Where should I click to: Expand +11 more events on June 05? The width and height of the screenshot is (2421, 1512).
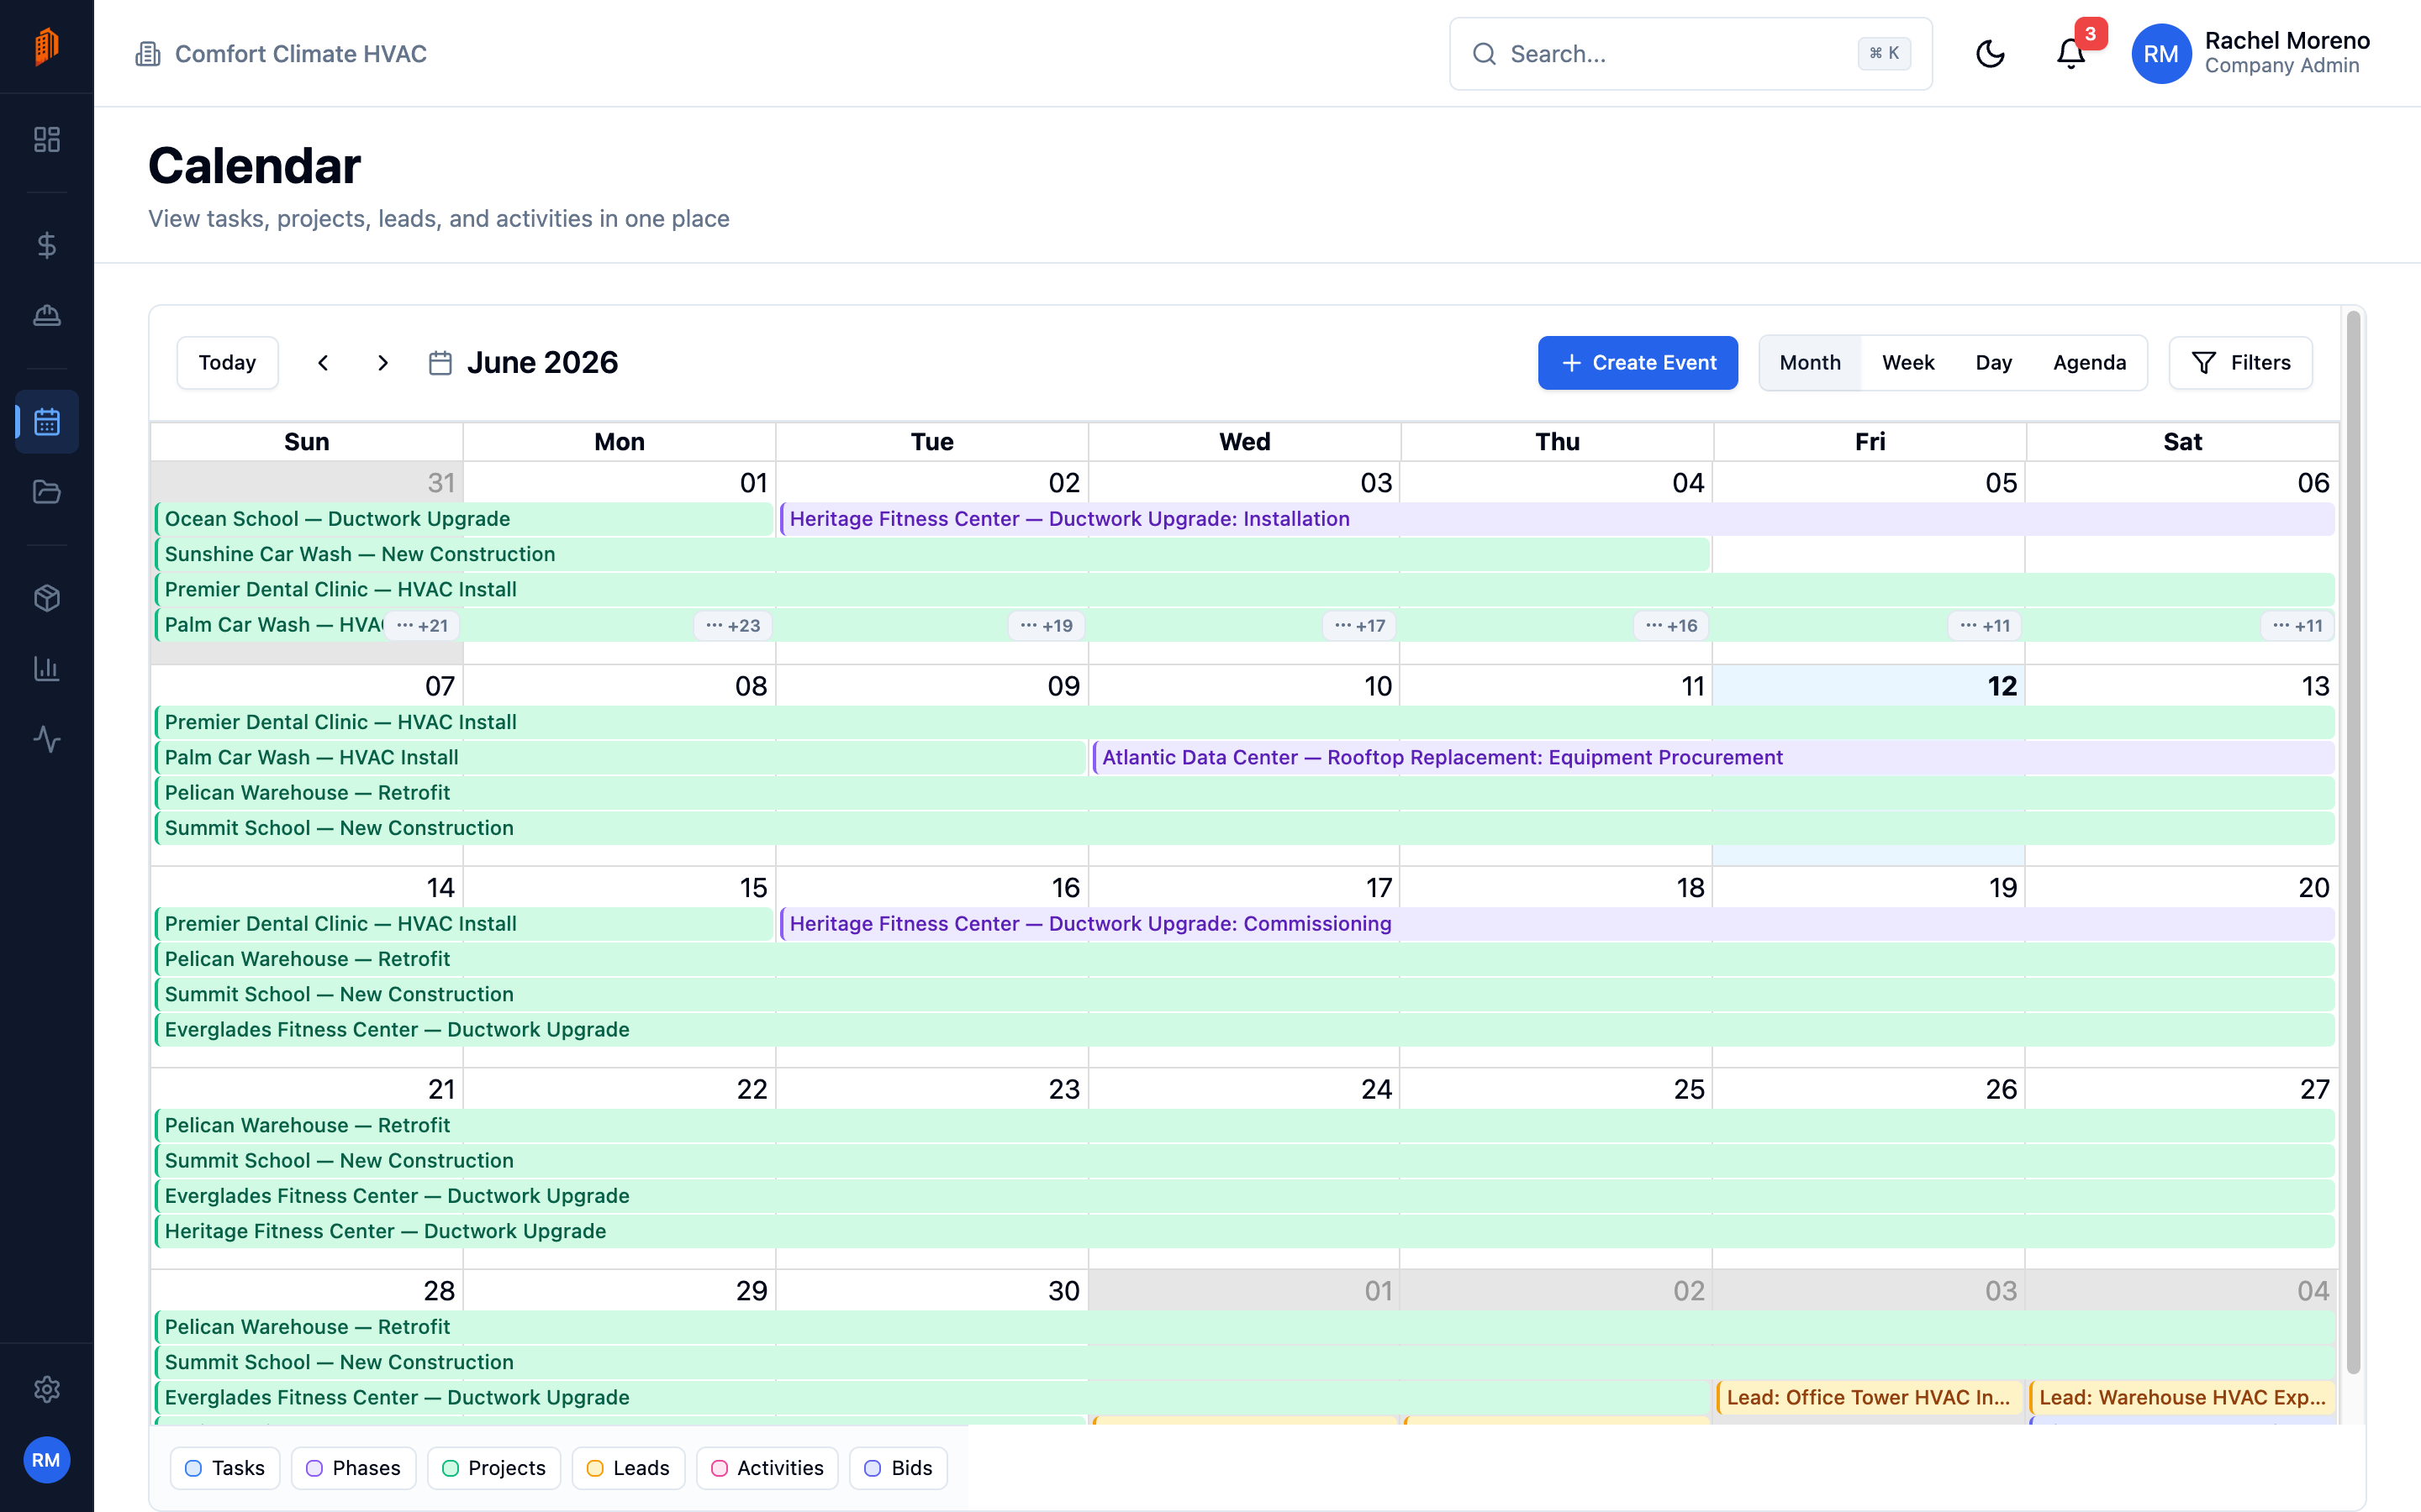[x=1985, y=625]
